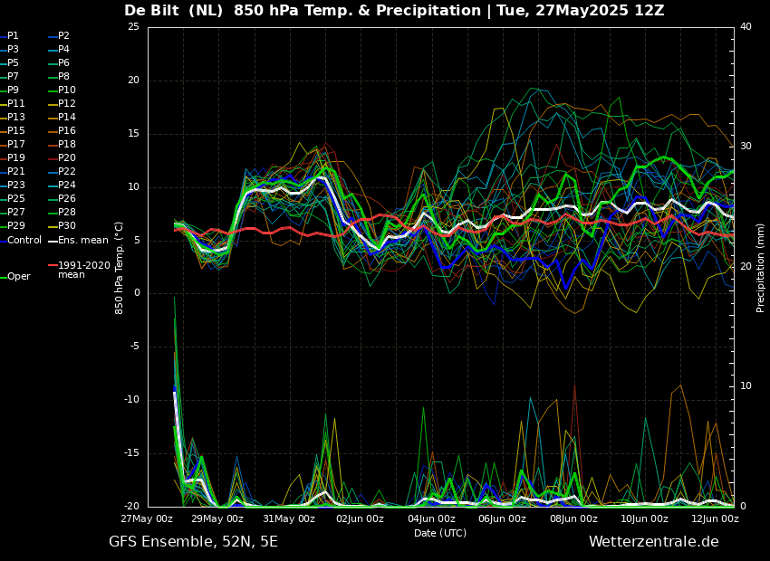The height and width of the screenshot is (561, 770).
Task: Click the 04Jun 00z date axis label
Action: [x=431, y=518]
